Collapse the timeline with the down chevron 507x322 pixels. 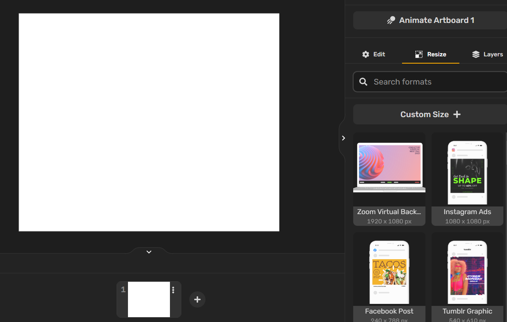tap(149, 251)
